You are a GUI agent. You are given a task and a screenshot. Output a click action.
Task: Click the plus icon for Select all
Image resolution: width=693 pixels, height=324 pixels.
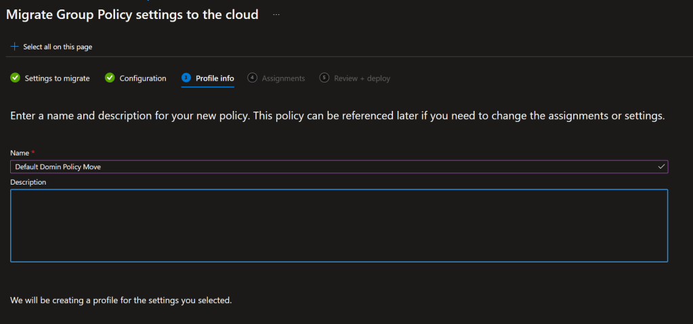coord(15,47)
